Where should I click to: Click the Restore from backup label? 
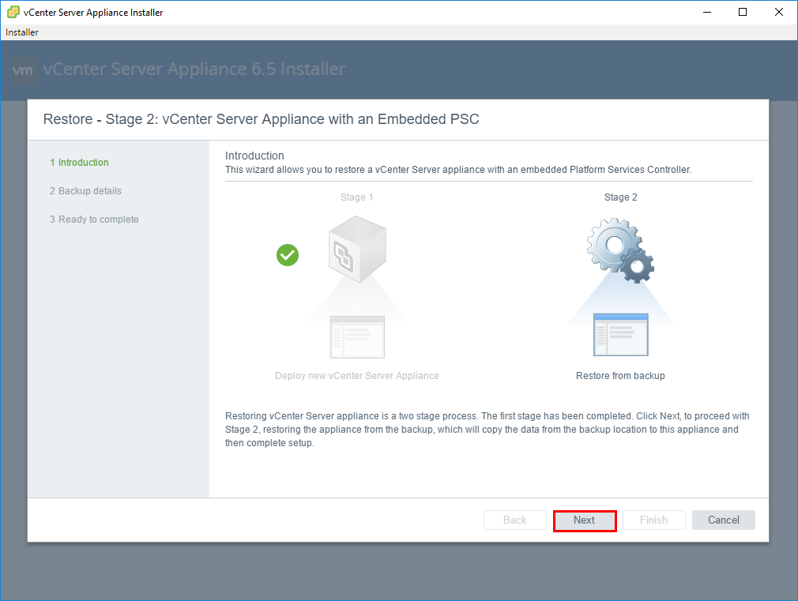(x=620, y=376)
